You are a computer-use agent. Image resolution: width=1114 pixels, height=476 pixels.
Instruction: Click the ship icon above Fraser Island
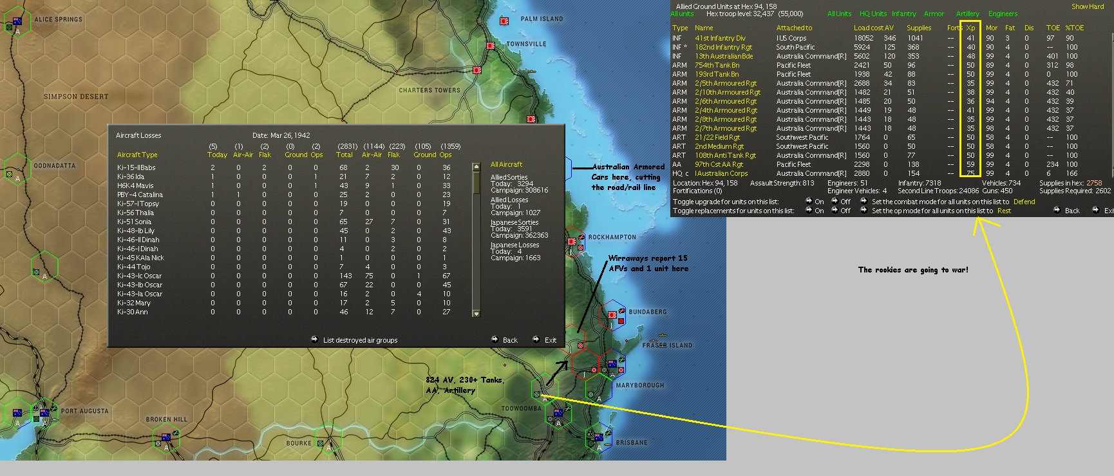(663, 335)
